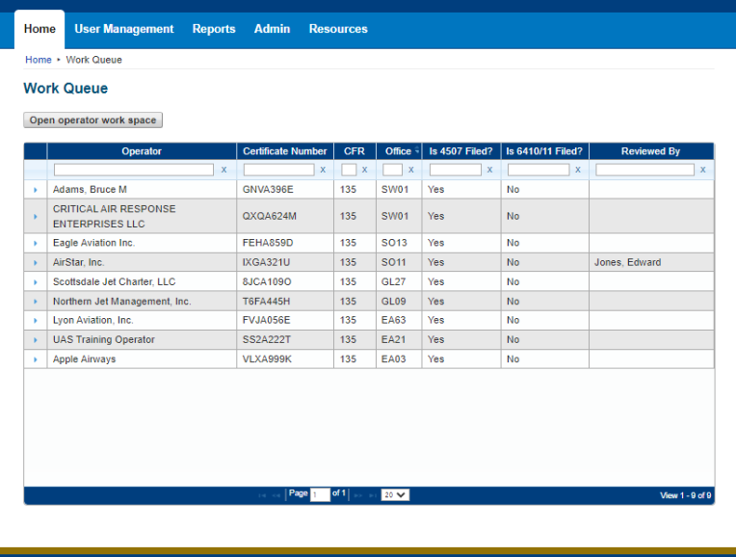The height and width of the screenshot is (557, 736).
Task: Clear the Office filter x
Action: click(x=411, y=170)
